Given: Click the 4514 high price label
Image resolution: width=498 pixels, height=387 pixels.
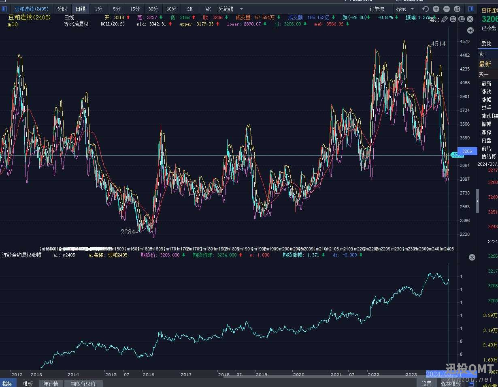Looking at the screenshot, I should click(x=438, y=44).
